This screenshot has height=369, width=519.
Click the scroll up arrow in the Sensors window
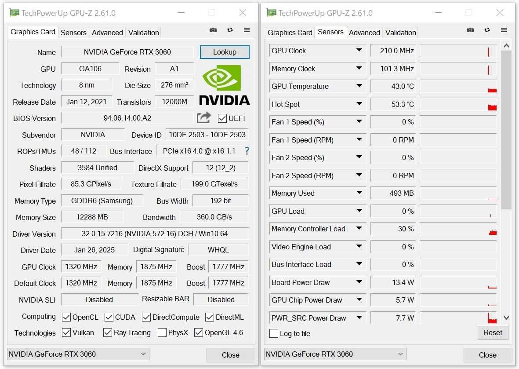(506, 46)
